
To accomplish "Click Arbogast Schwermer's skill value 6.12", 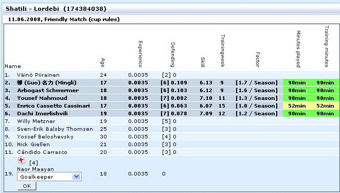I will pyautogui.click(x=206, y=91).
